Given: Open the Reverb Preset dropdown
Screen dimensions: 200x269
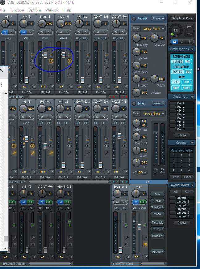Looking at the screenshot, I should tap(158, 18).
